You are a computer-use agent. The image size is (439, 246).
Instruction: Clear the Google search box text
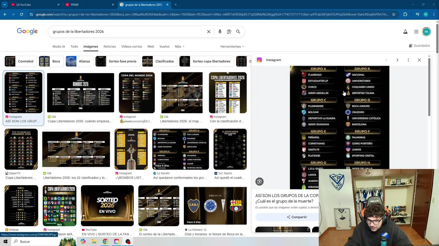point(209,31)
